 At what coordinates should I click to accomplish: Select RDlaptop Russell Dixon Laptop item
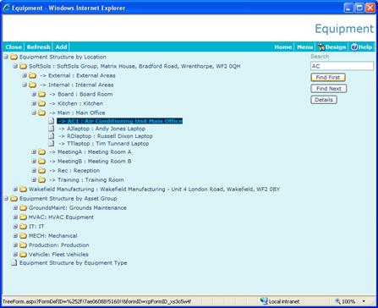click(106, 136)
